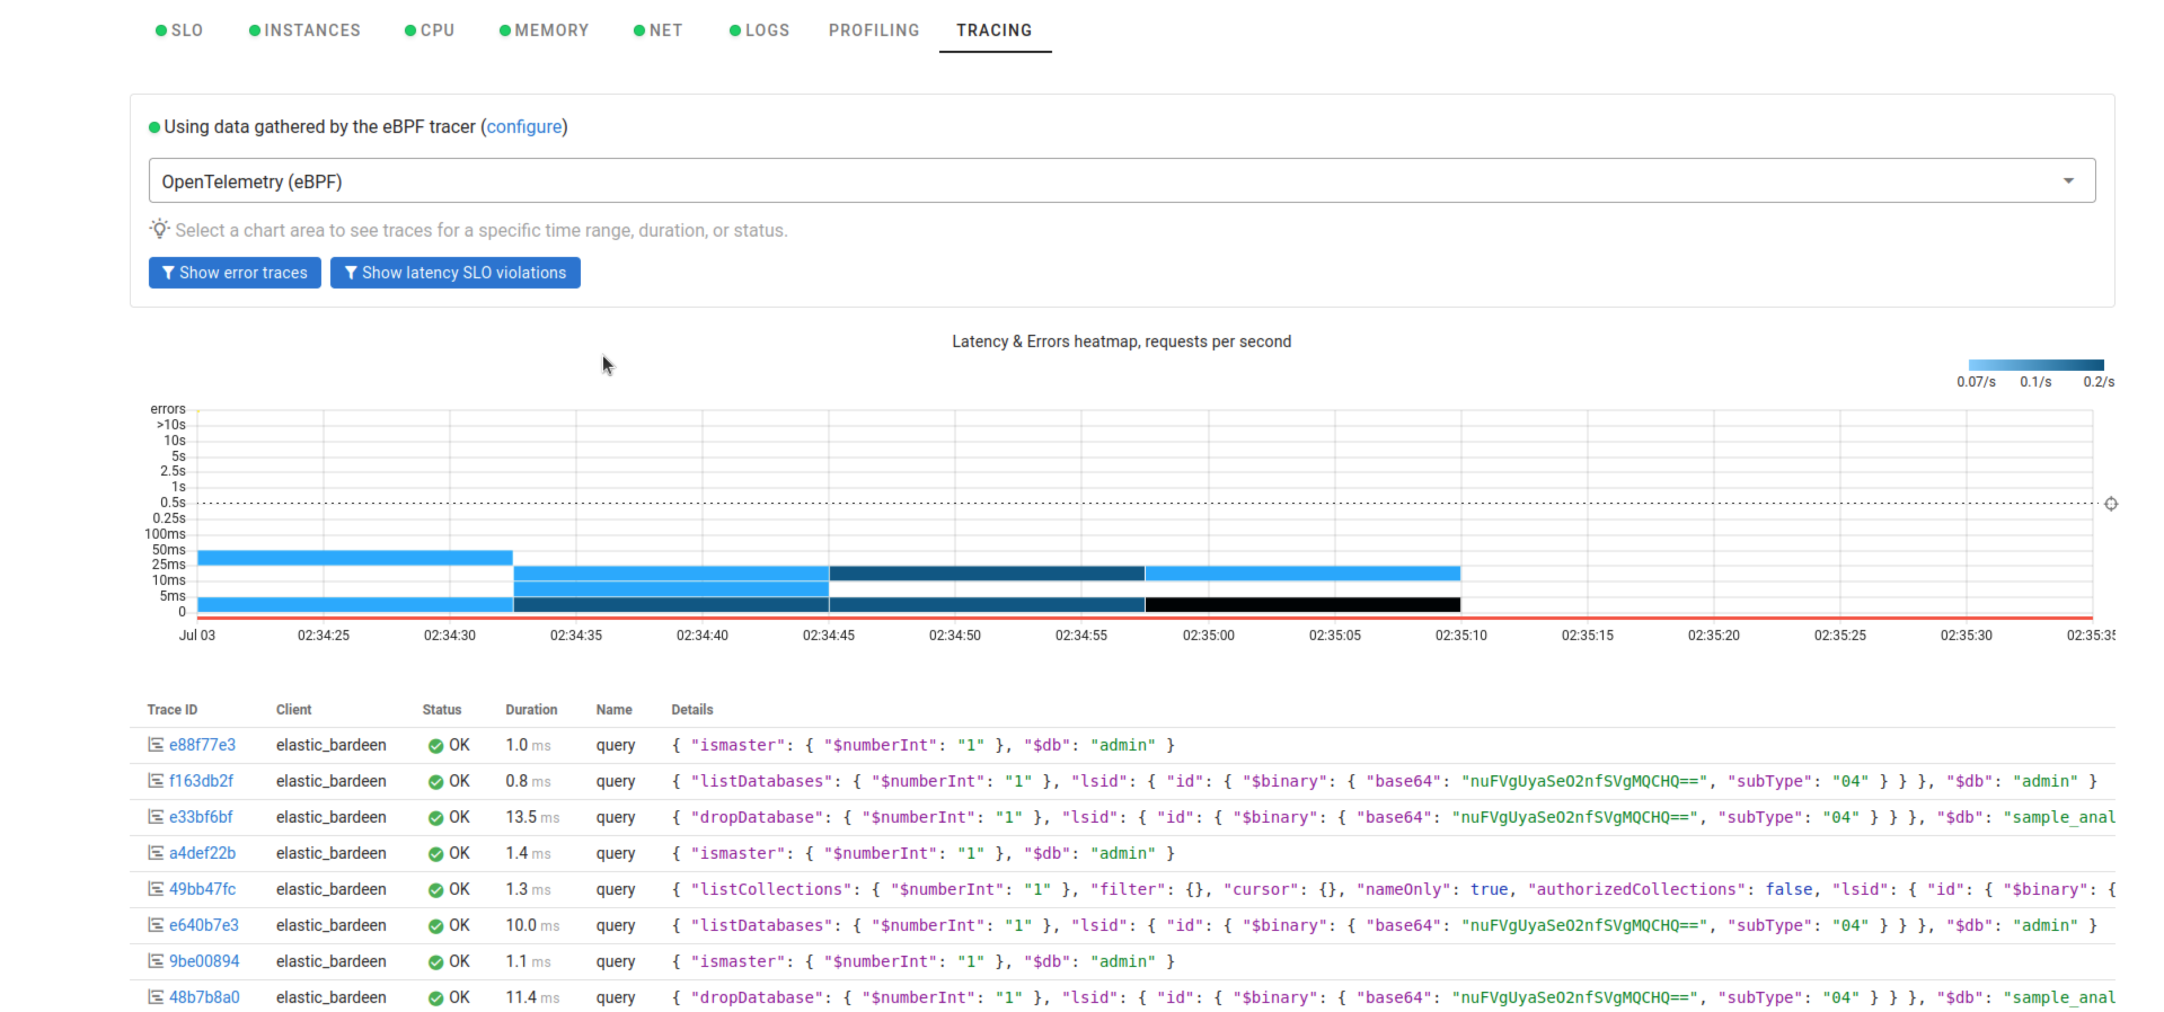Open trace f163db2f from the trace list
Screen dimensions: 2164x1012
point(201,781)
